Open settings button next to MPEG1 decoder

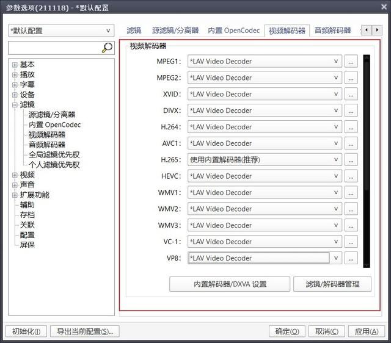coord(351,62)
